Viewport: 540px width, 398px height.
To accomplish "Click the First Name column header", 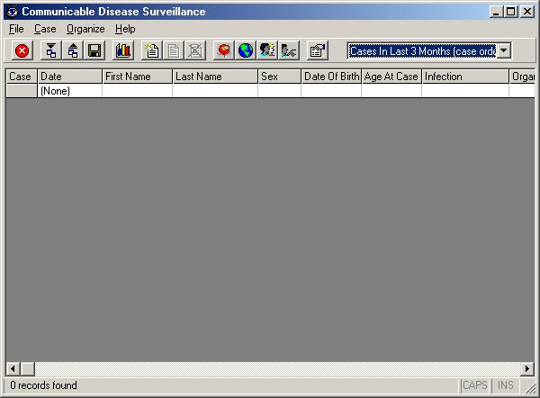I will [x=137, y=77].
